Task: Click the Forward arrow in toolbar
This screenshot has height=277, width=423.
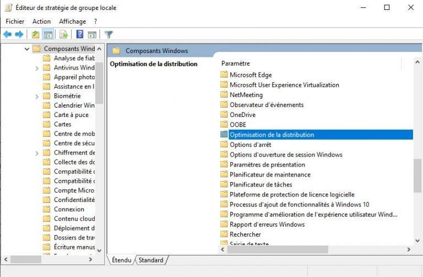Action: (19, 34)
